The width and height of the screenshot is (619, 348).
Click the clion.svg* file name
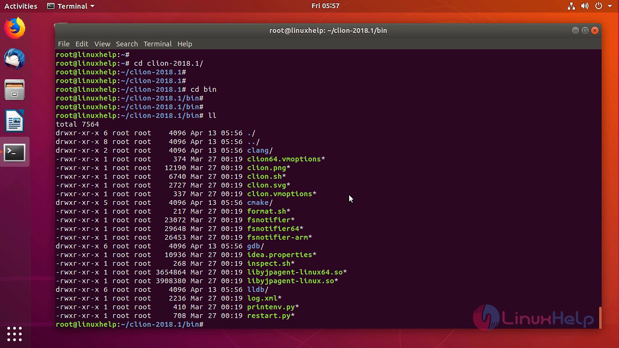coord(269,185)
